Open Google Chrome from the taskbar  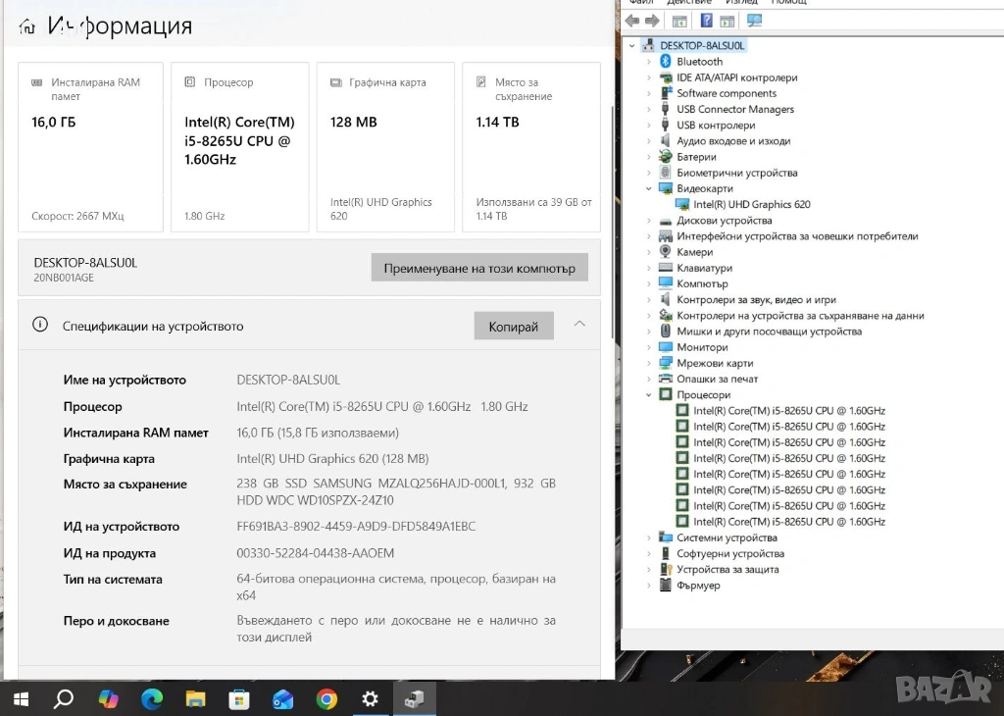tap(326, 699)
